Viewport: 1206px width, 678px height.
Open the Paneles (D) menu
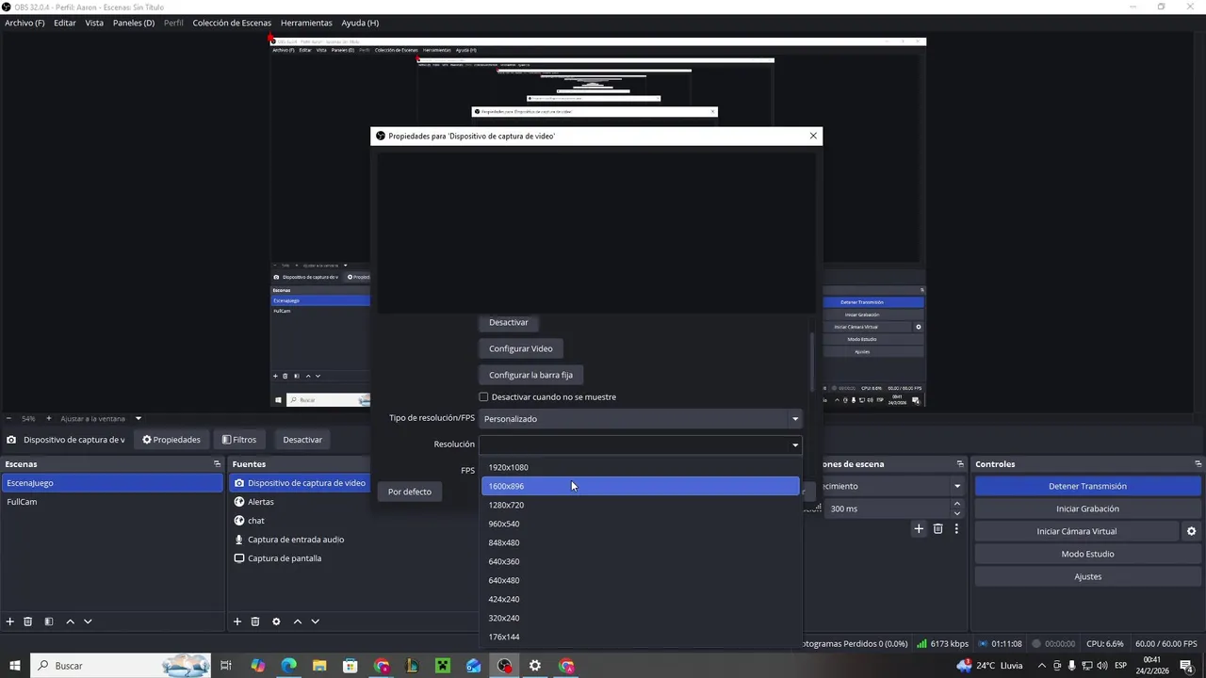coord(134,23)
